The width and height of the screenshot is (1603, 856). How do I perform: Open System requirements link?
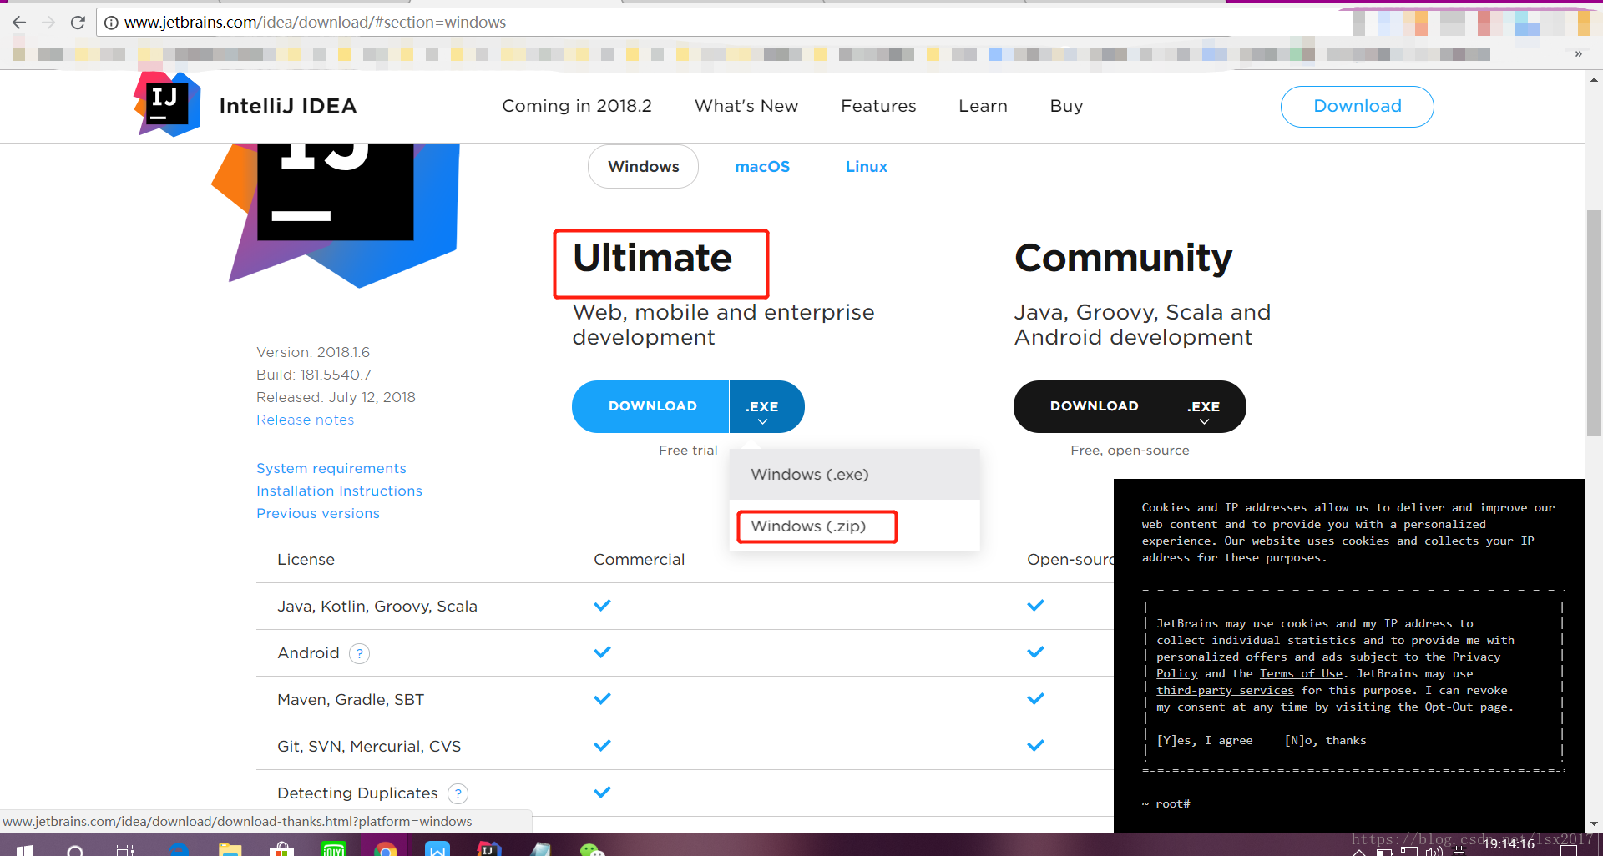pyautogui.click(x=331, y=468)
